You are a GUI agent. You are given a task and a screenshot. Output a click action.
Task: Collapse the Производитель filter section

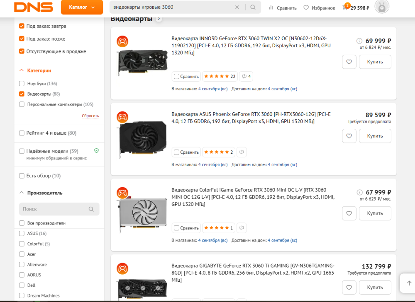[22, 193]
